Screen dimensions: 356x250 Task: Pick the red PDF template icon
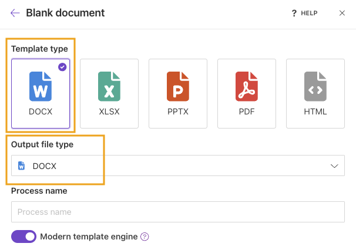(x=247, y=86)
